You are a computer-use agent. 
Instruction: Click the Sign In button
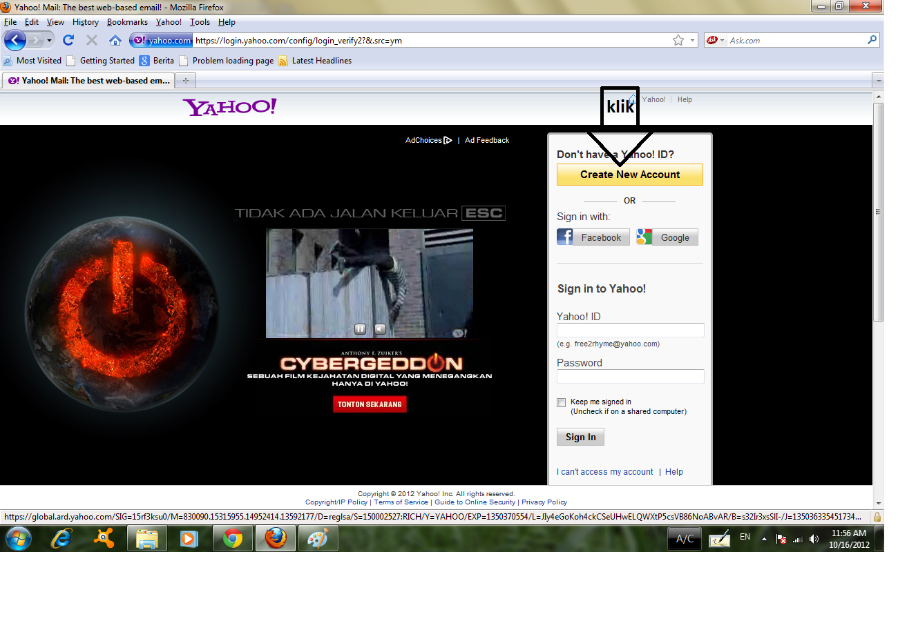pyautogui.click(x=580, y=437)
